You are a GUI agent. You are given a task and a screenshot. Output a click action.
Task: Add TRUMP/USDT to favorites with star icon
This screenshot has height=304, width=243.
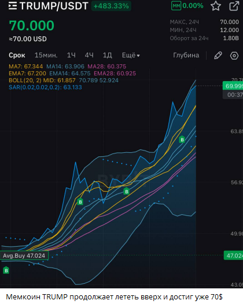pyautogui.click(x=216, y=6)
